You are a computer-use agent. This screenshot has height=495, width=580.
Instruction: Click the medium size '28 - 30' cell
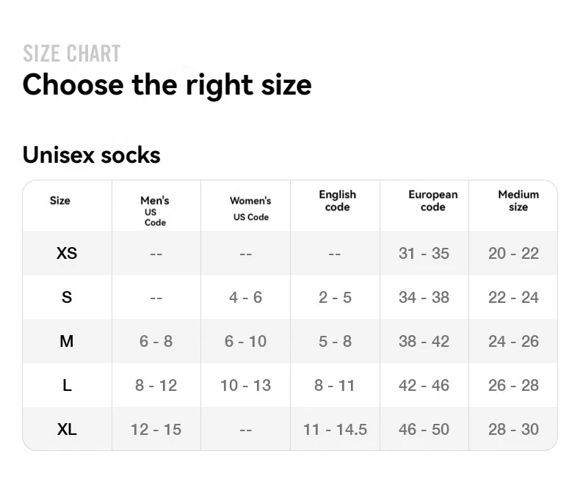pyautogui.click(x=513, y=430)
